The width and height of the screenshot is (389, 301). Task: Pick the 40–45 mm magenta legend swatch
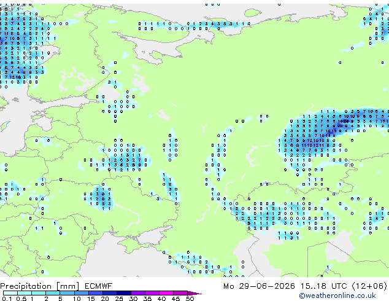166,293
